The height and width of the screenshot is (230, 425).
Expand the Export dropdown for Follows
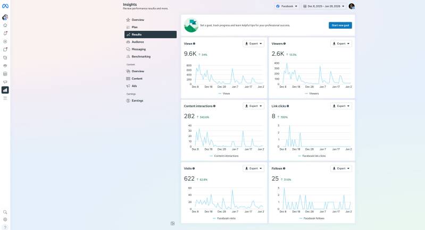(341, 168)
